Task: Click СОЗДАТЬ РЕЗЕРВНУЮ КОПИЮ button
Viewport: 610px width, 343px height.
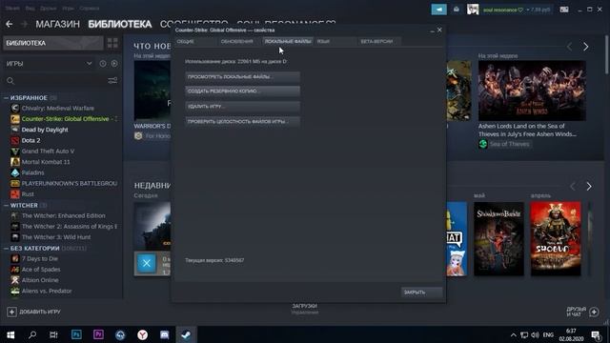Action: 242,91
